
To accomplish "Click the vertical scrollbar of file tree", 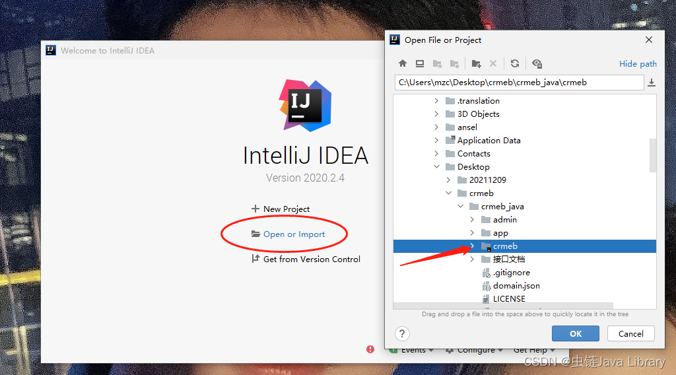I will click(653, 155).
